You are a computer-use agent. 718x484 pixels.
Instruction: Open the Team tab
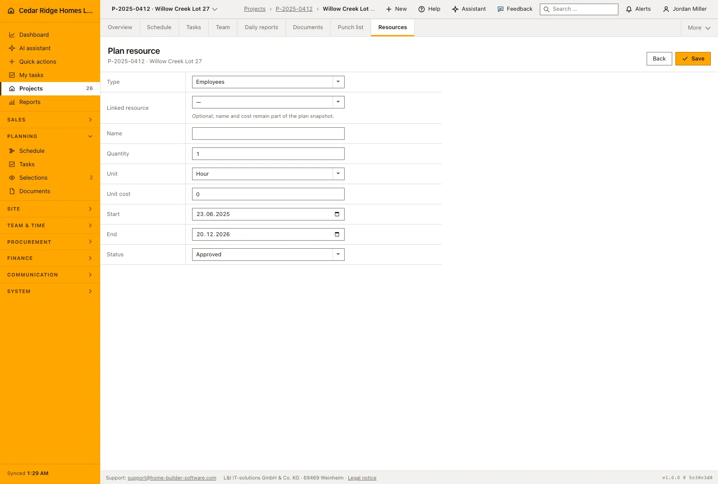pos(223,27)
